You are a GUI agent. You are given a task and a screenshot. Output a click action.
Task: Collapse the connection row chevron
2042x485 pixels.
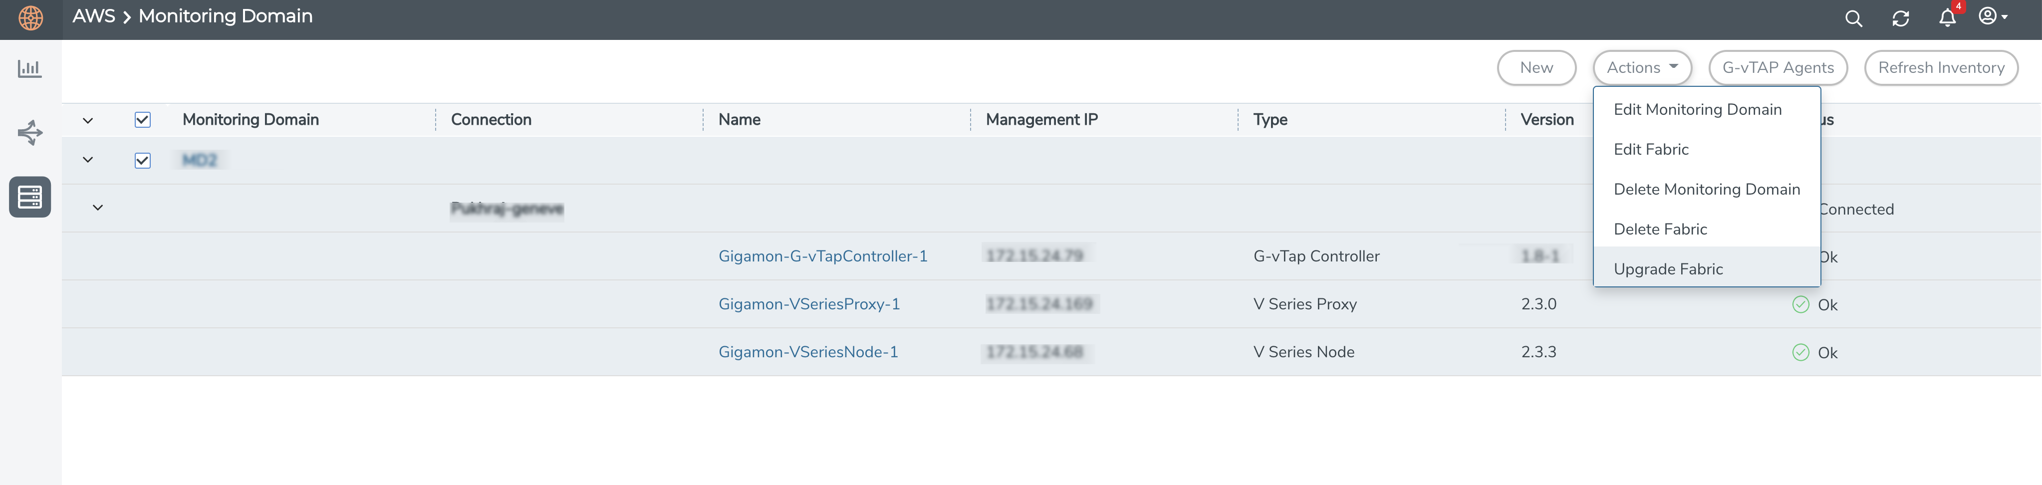coord(97,208)
